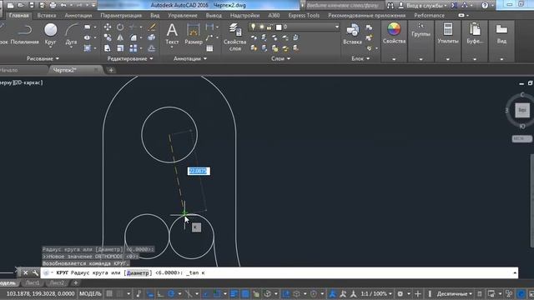Toggle grid display in status bar
Viewport: 534px width, 300px height.
click(x=109, y=293)
